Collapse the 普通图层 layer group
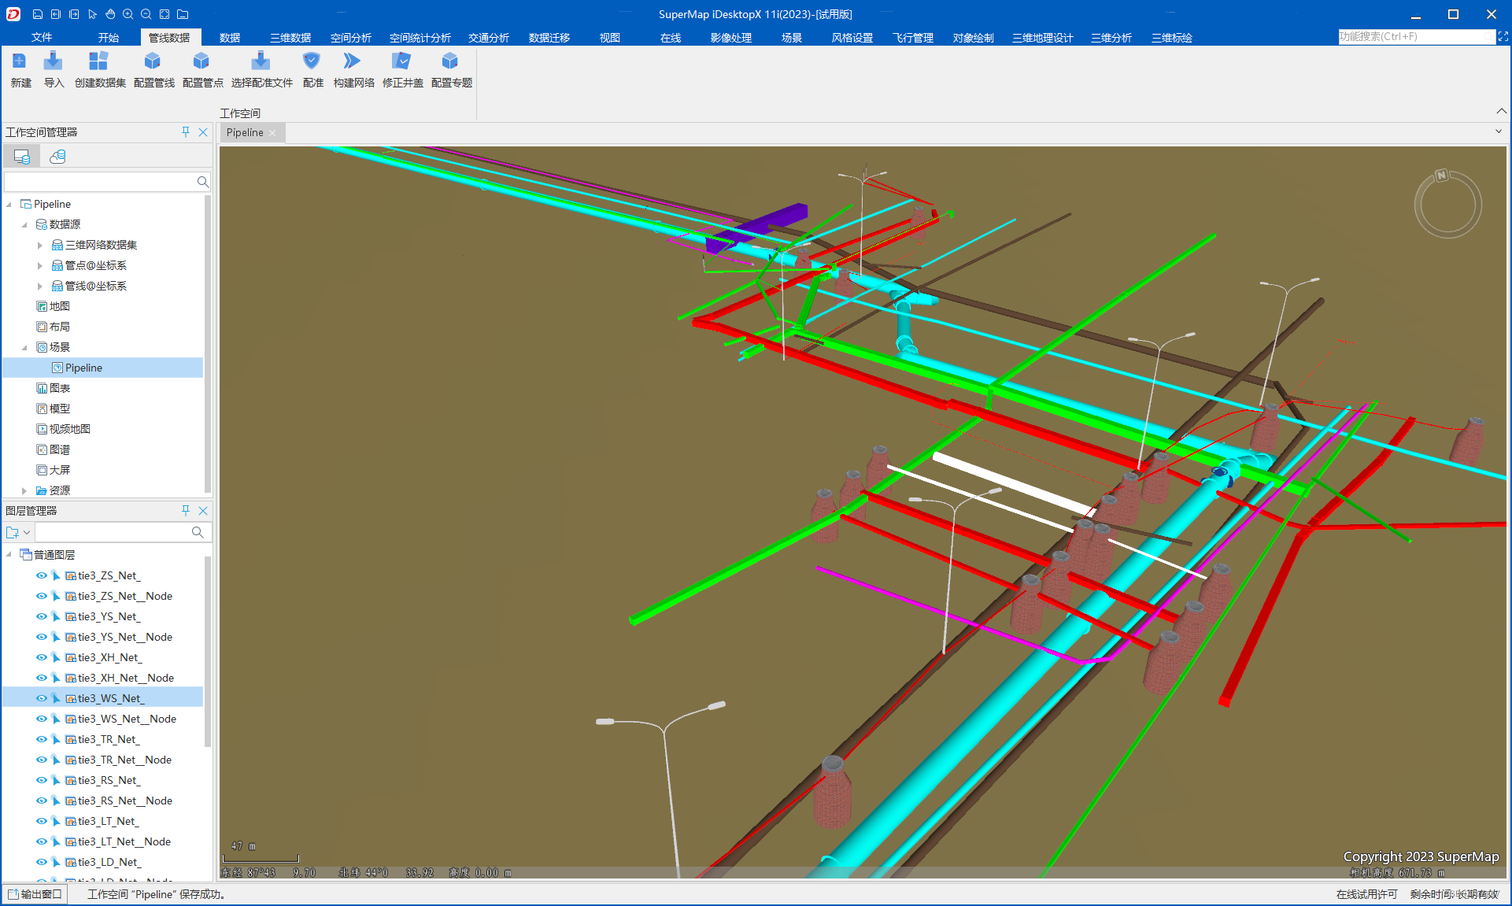The height and width of the screenshot is (906, 1512). (9, 555)
